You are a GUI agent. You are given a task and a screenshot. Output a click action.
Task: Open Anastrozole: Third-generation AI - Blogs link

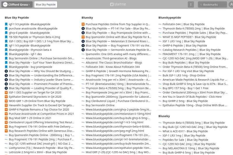click(x=111, y=58)
